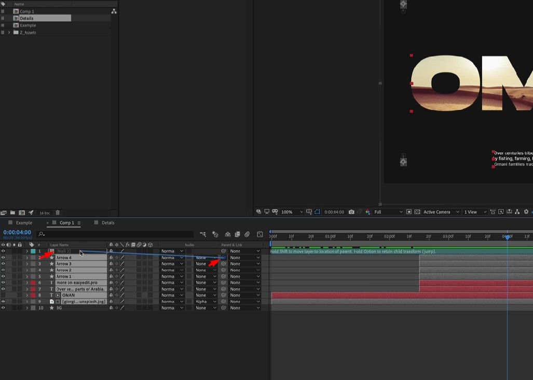Toggle visibility of the BG layer
This screenshot has width=533, height=380.
[3, 307]
